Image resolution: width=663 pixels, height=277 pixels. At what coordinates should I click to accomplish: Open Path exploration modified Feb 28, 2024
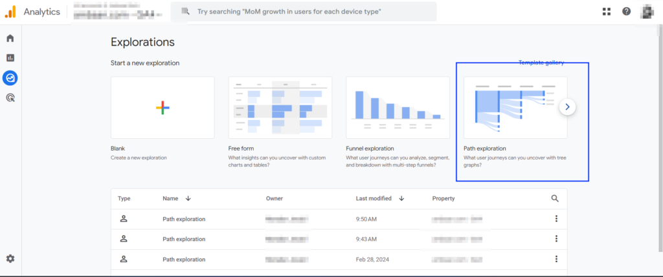pos(184,260)
